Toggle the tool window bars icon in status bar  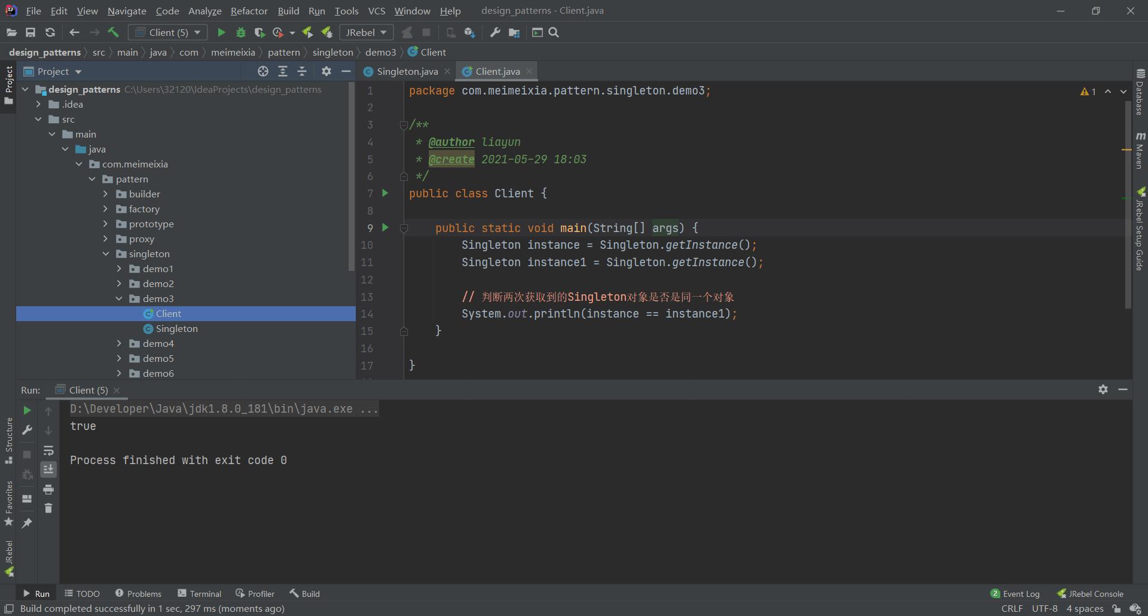click(9, 609)
